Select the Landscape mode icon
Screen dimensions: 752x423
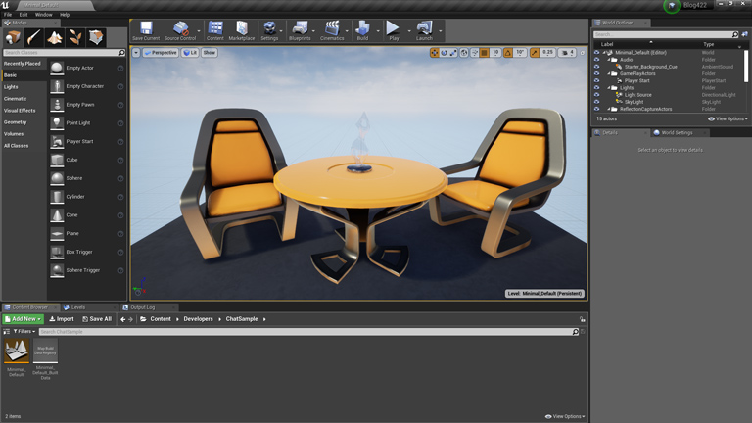click(x=55, y=37)
